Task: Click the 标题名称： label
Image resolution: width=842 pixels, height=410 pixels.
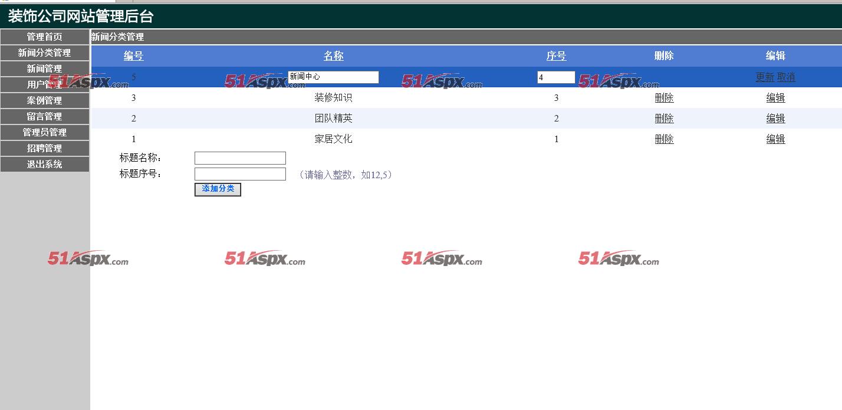Action: 142,158
